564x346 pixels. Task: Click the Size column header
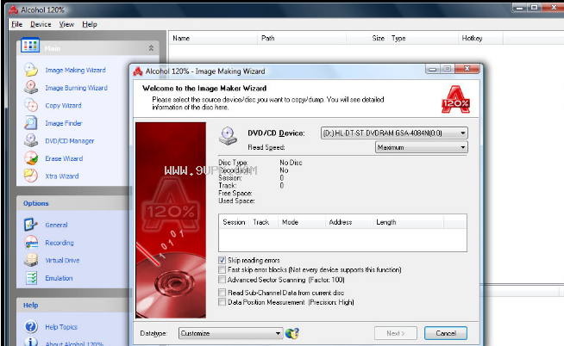click(367, 38)
